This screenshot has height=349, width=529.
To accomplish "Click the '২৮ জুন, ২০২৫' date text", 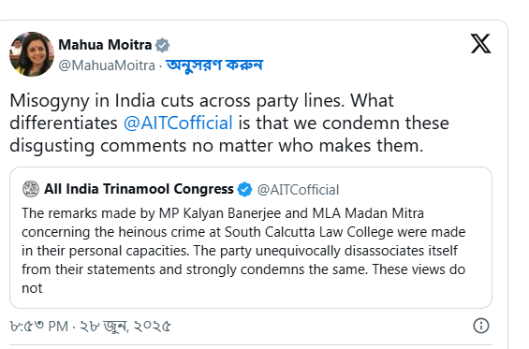I will pos(125,327).
